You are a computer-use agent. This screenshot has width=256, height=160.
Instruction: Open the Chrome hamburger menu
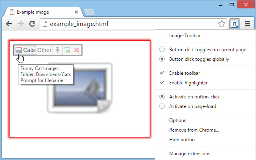pyautogui.click(x=247, y=24)
